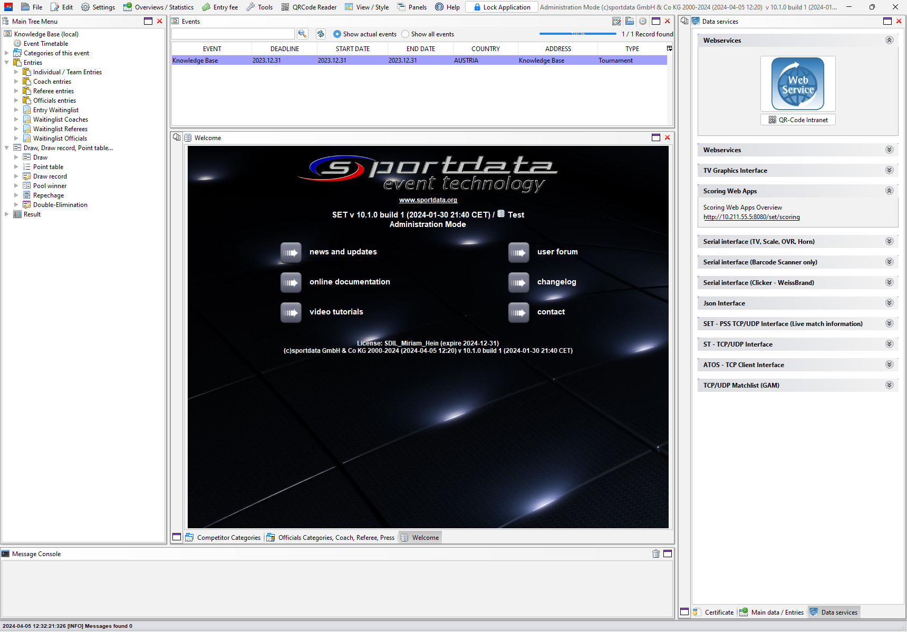Select the Knowledge Base event row

pos(419,61)
